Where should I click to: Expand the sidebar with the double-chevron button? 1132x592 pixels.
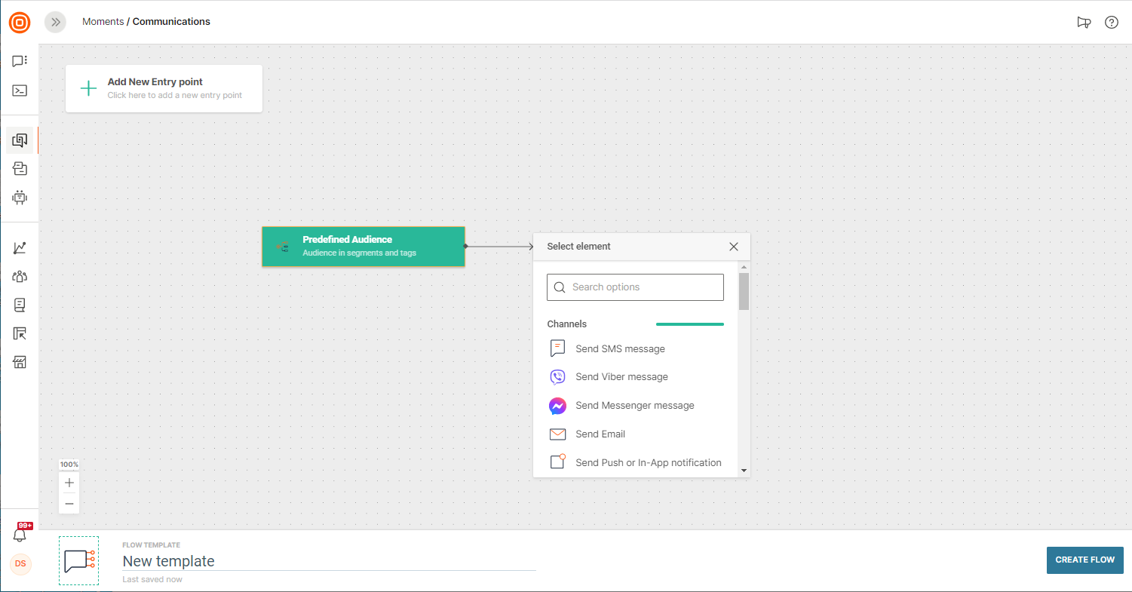(55, 22)
